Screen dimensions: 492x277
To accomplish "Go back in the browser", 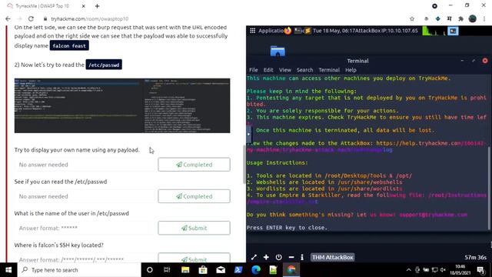I will coord(8,18).
